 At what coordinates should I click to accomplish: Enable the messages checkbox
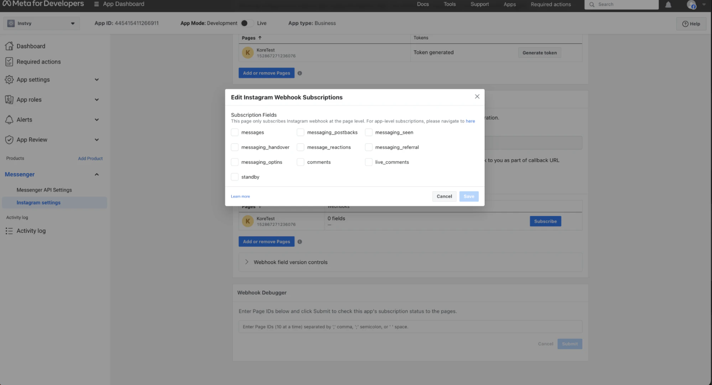click(234, 132)
